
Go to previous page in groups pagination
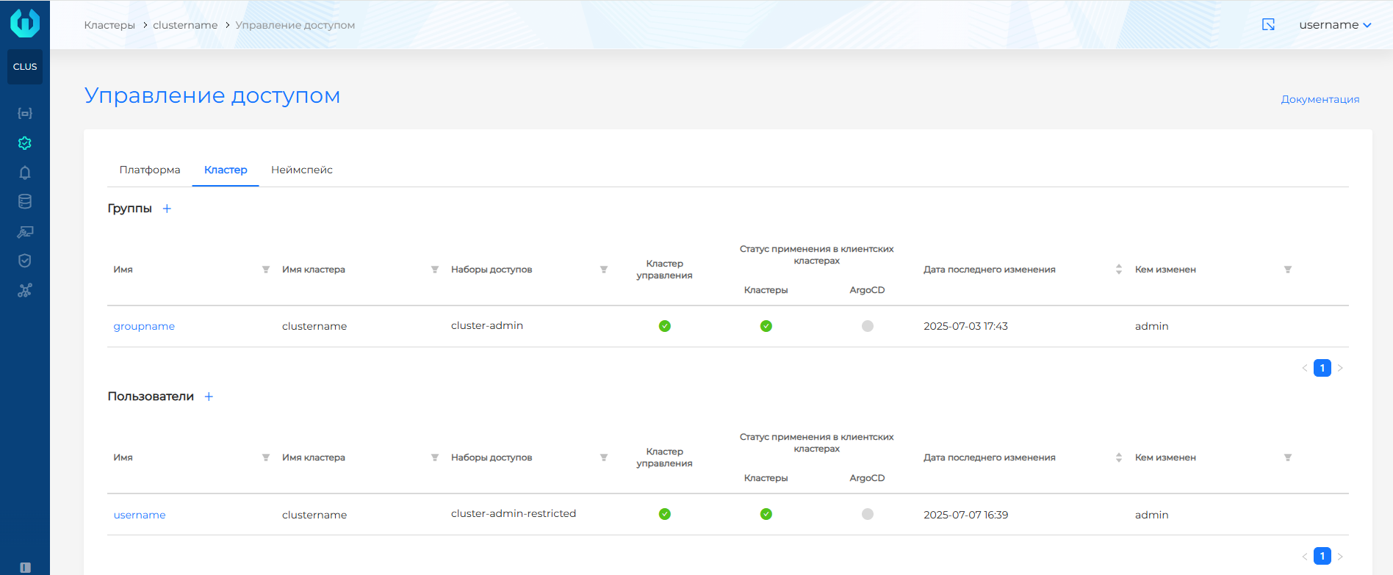pyautogui.click(x=1305, y=368)
